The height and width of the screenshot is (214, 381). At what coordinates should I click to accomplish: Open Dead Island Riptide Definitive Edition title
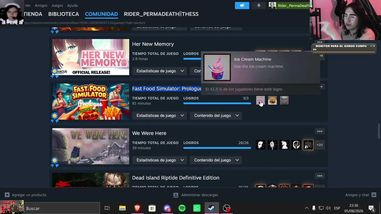click(x=176, y=178)
